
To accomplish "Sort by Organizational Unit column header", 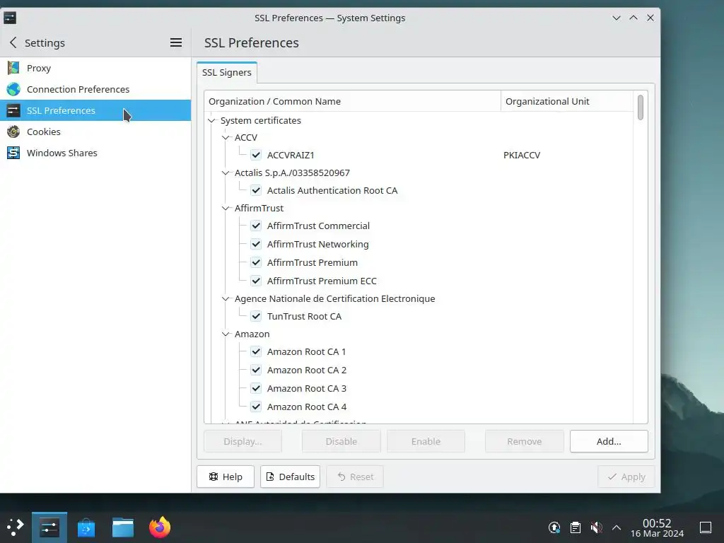I will [x=567, y=101].
